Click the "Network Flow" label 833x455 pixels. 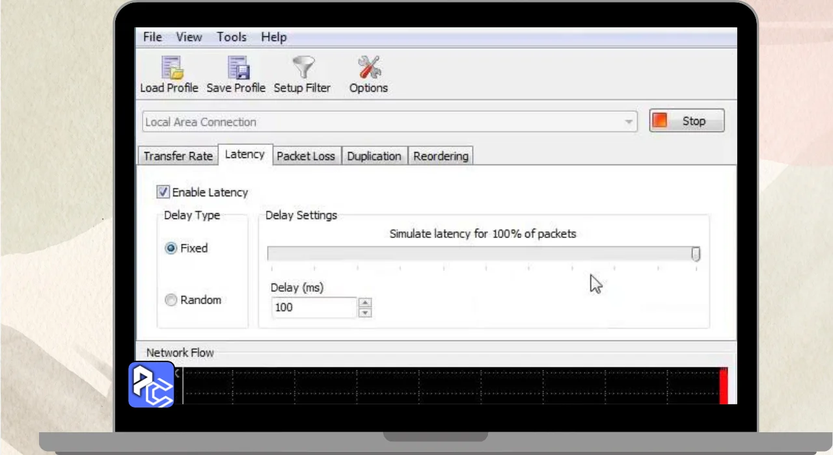coord(180,353)
